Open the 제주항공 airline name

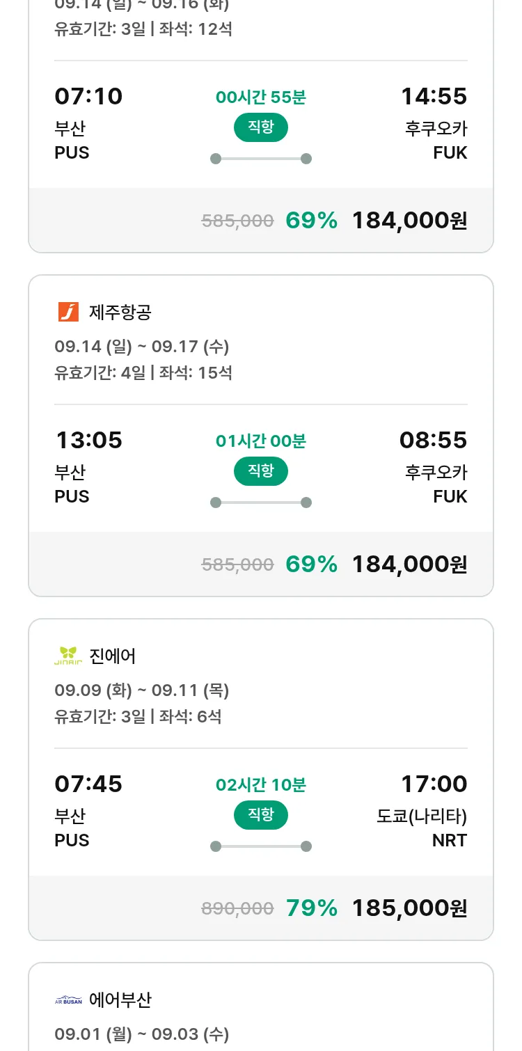pyautogui.click(x=120, y=312)
